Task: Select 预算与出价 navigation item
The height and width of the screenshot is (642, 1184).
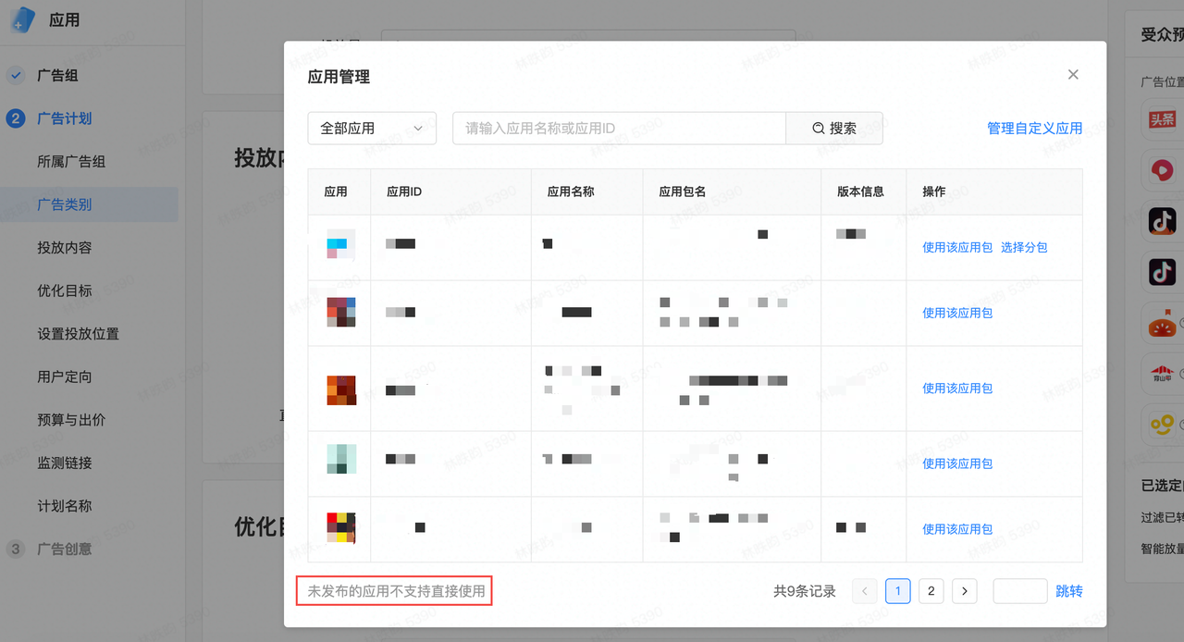Action: (x=74, y=419)
